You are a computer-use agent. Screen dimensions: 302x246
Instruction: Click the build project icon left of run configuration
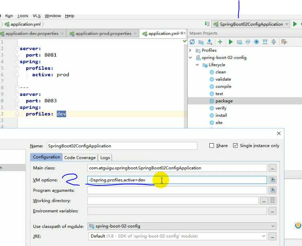[x=207, y=24]
